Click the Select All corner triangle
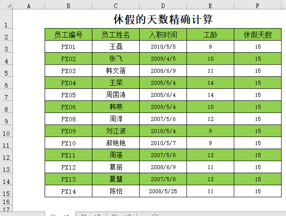The width and height of the screenshot is (286, 216). [x=6, y=5]
